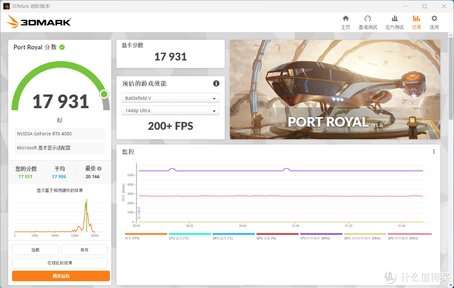
Task: Click the 保存 save button
Action: 84,250
